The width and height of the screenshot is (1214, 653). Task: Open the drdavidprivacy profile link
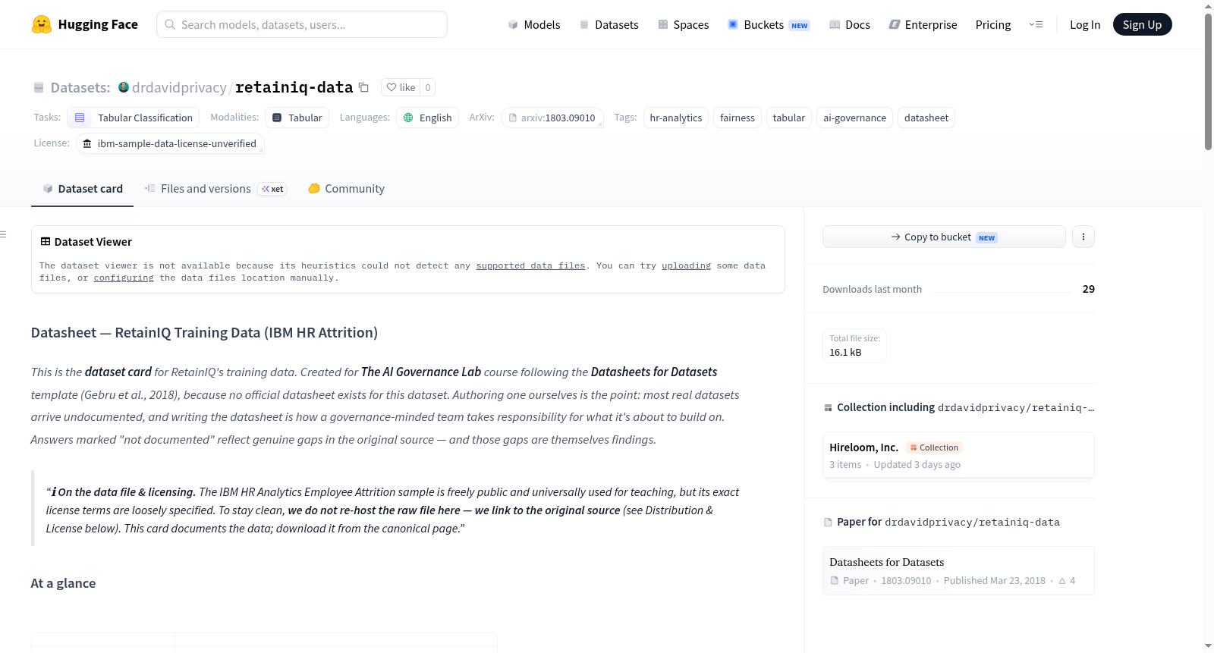click(179, 87)
